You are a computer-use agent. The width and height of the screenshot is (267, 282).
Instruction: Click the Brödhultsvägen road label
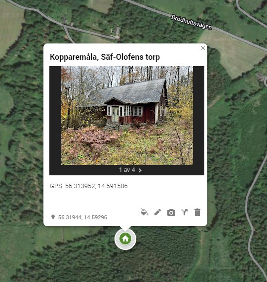click(x=191, y=22)
